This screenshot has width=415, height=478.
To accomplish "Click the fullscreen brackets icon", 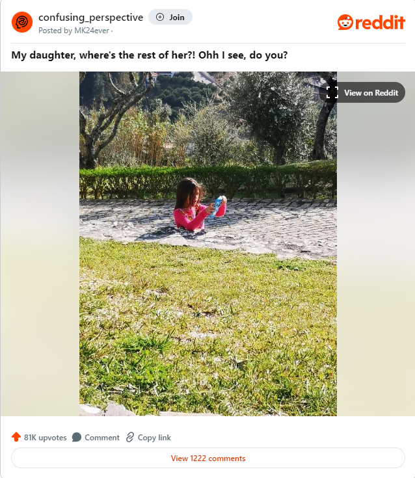I will click(x=332, y=92).
